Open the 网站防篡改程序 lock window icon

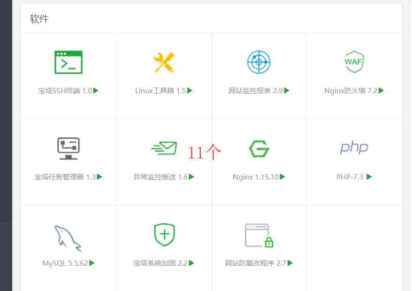259,235
